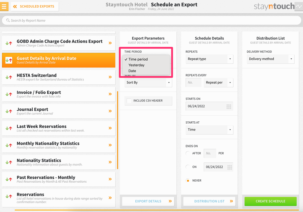Click the export arrows icon for Monthly Nationality Statistics
303x212 pixels.
tap(9, 145)
